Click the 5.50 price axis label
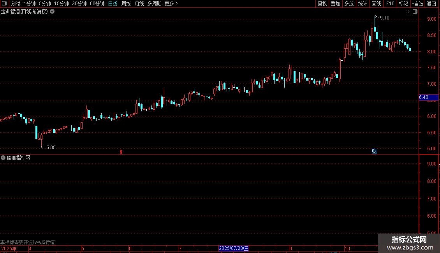The image size is (440, 253). tap(431, 133)
